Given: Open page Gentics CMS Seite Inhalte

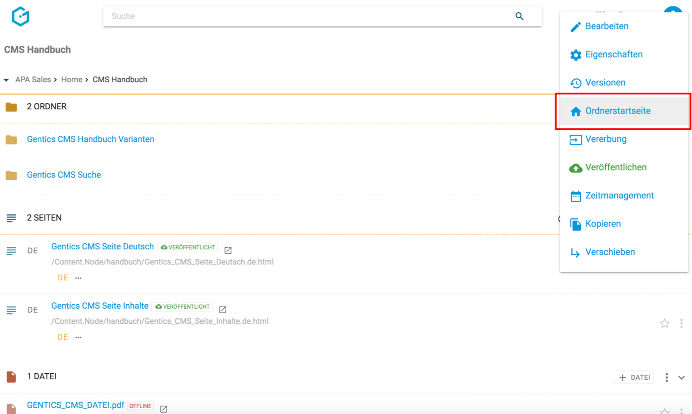Looking at the screenshot, I should point(100,306).
